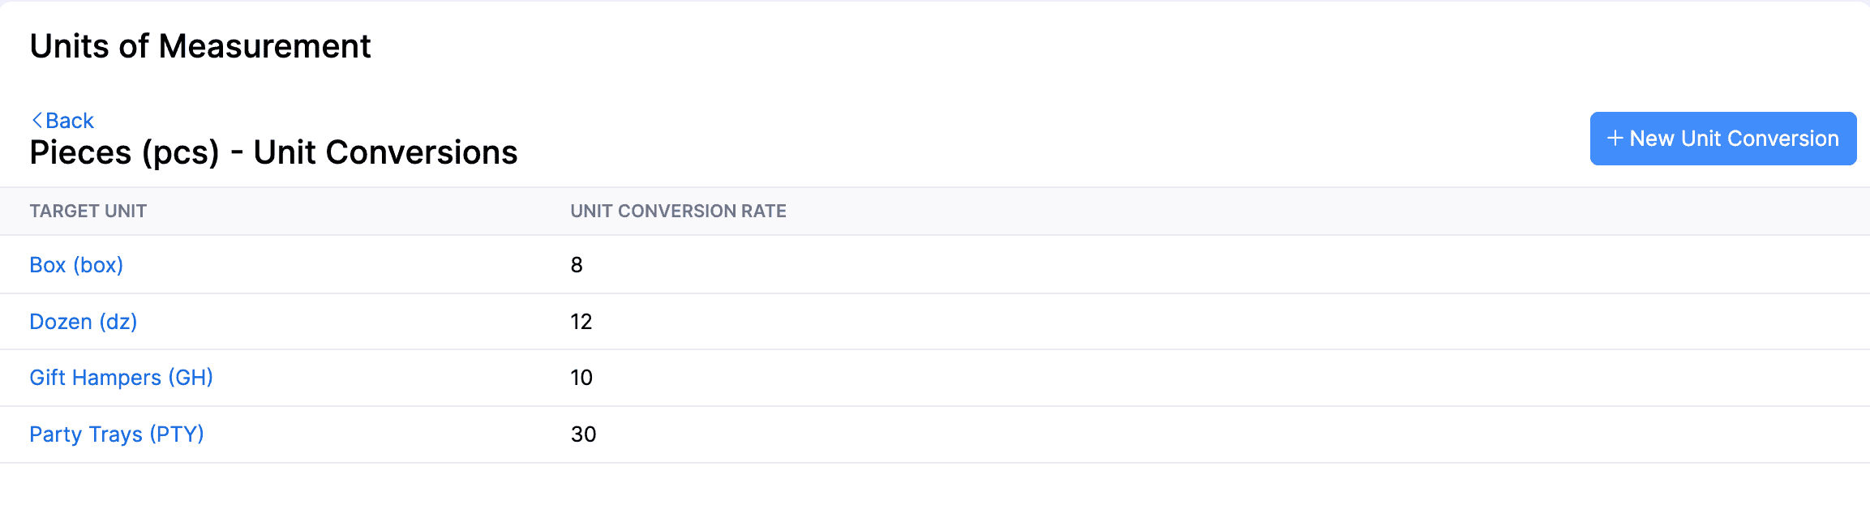This screenshot has height=509, width=1870.
Task: Click the UNIT CONVERSION RATE column header
Action: (678, 212)
